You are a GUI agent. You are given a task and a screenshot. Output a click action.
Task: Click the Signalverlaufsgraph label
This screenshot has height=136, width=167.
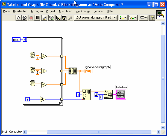97,67
